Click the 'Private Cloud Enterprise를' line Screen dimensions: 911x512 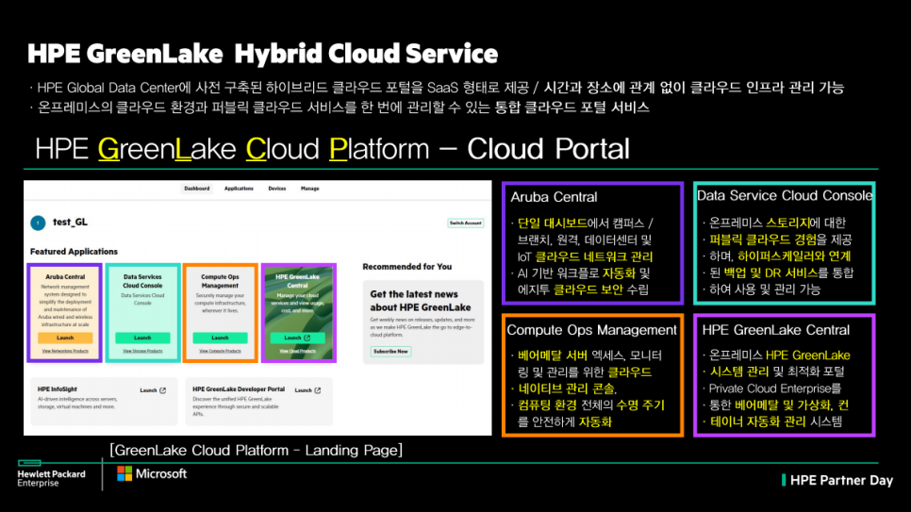click(775, 388)
